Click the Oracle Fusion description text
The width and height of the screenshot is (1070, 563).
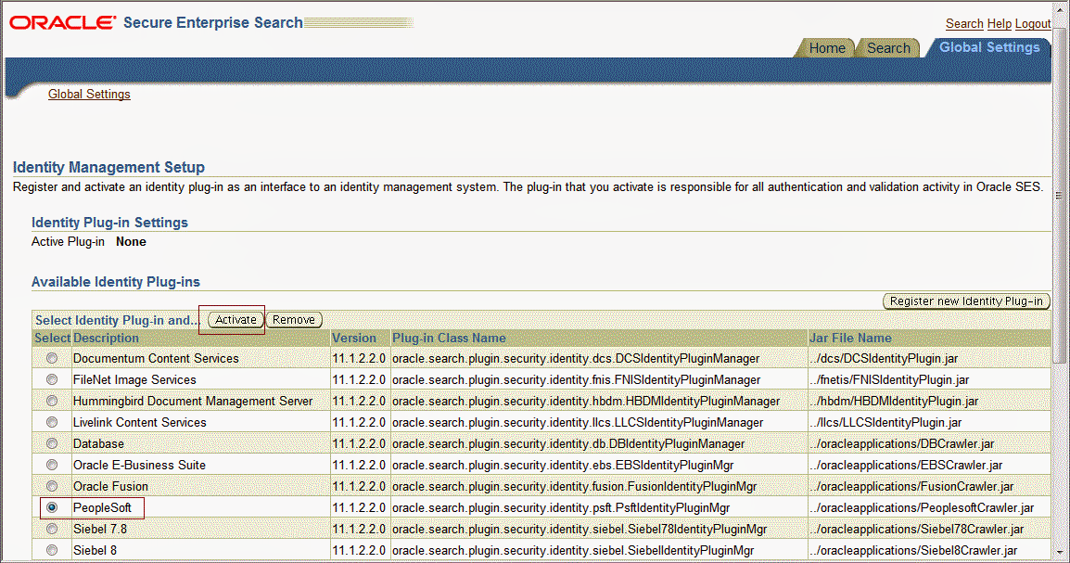click(x=110, y=487)
